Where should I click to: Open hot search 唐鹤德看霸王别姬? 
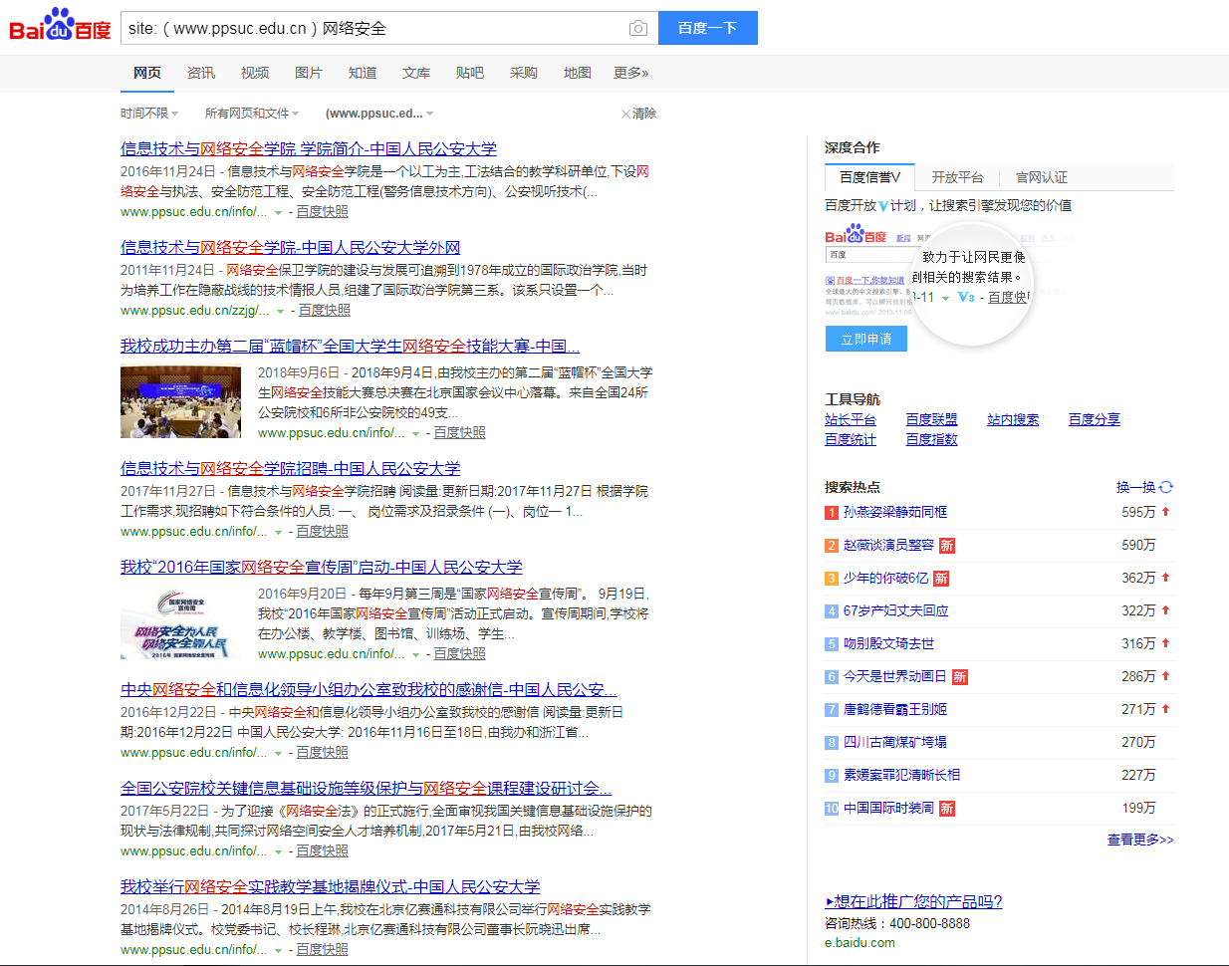895,710
